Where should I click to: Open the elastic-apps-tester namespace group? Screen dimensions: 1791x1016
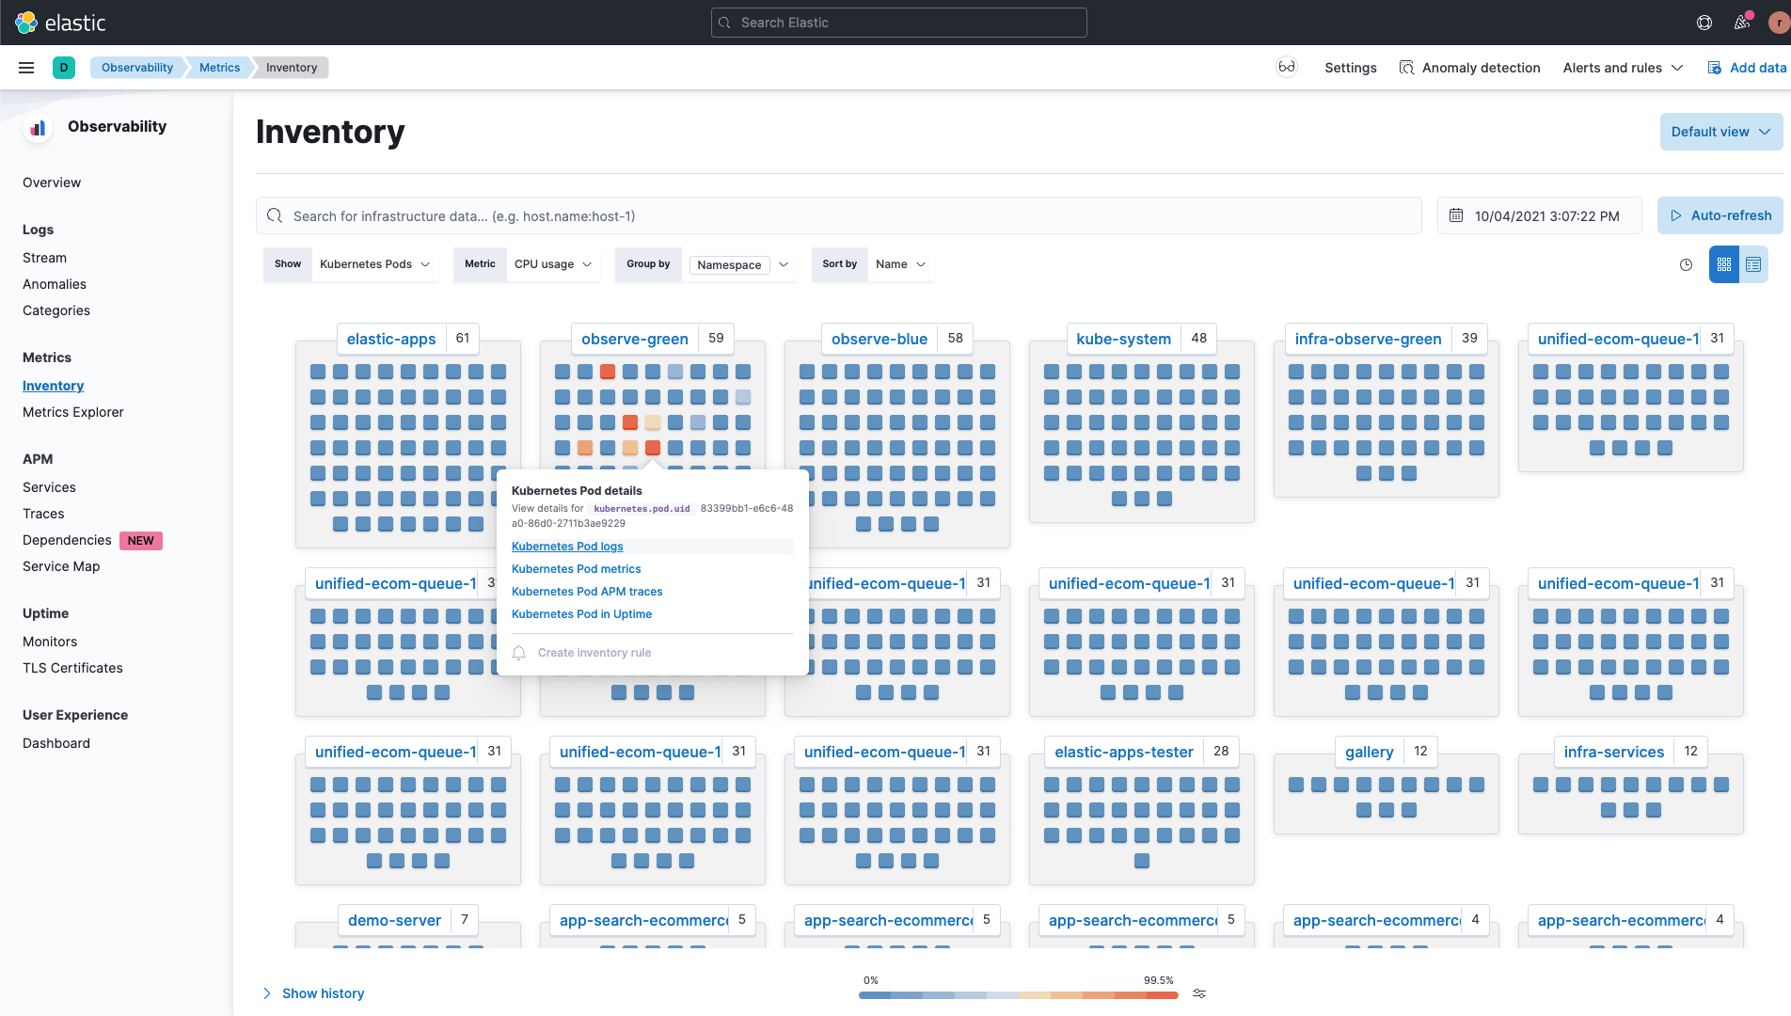click(1124, 752)
